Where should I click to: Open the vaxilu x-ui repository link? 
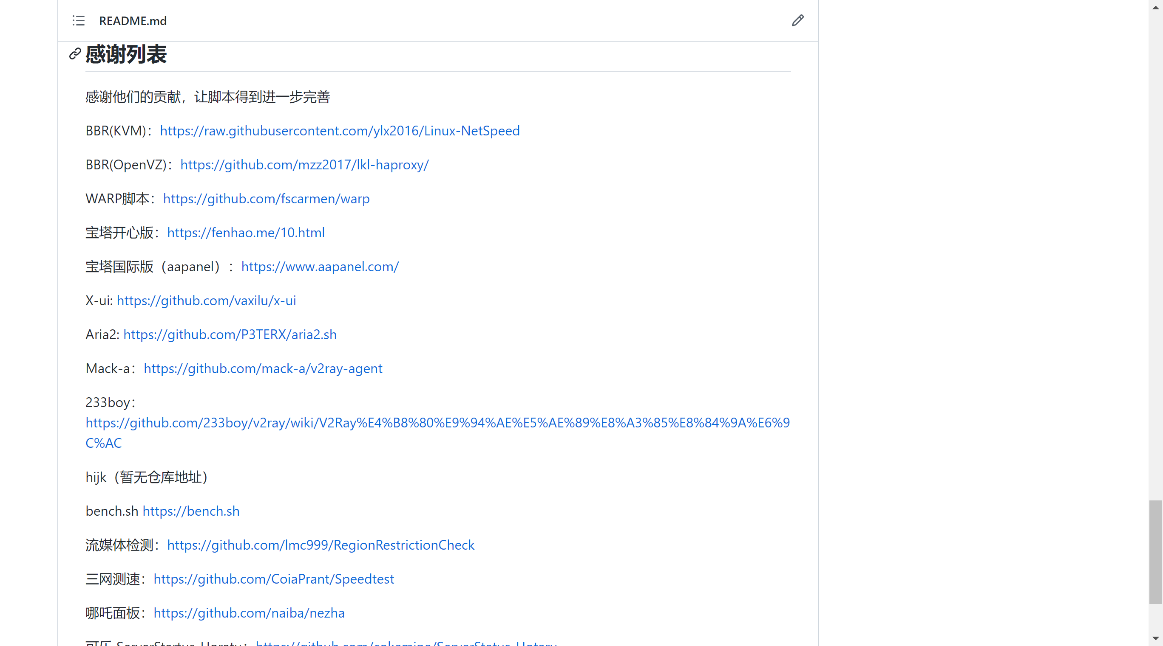(x=206, y=301)
